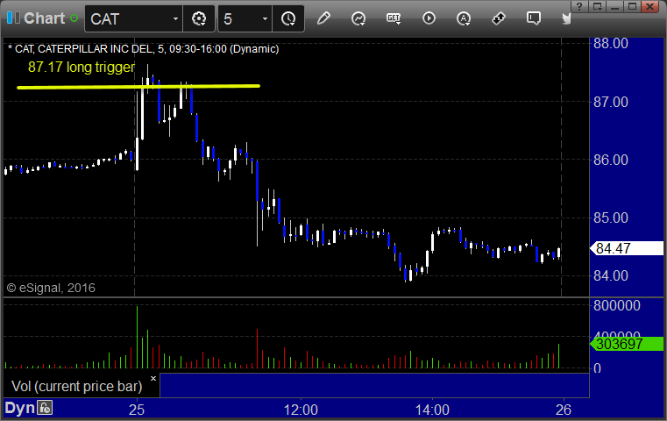This screenshot has height=421, width=667.
Task: Expand the CAT symbol dropdown arrow
Action: coord(175,18)
